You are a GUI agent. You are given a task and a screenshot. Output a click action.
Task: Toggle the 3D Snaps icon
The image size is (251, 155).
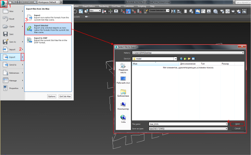pos(123,11)
